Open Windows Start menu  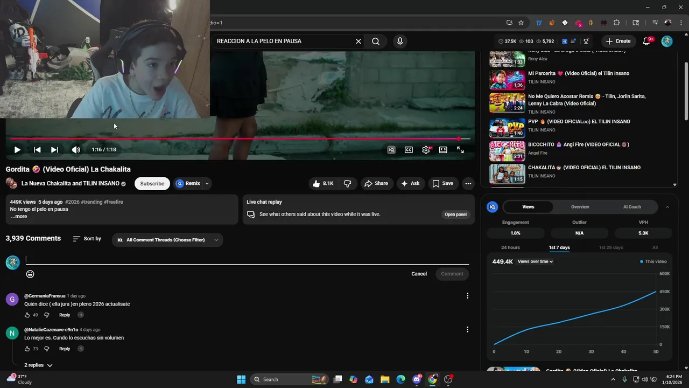(x=241, y=379)
